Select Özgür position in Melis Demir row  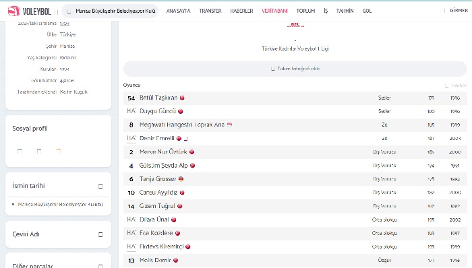pyautogui.click(x=384, y=260)
